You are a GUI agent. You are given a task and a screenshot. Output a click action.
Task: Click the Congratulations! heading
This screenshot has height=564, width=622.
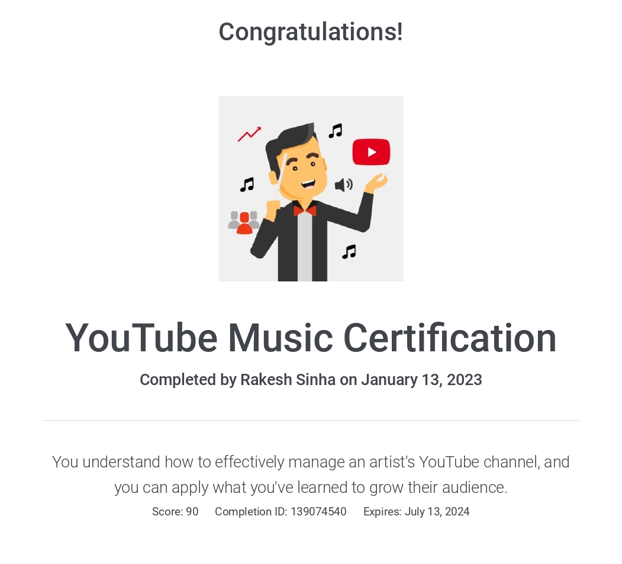tap(311, 32)
